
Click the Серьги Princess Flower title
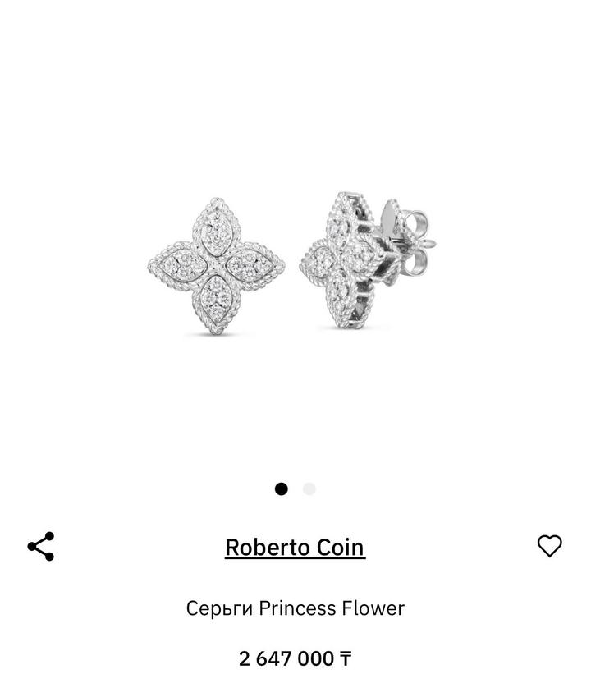point(295,608)
